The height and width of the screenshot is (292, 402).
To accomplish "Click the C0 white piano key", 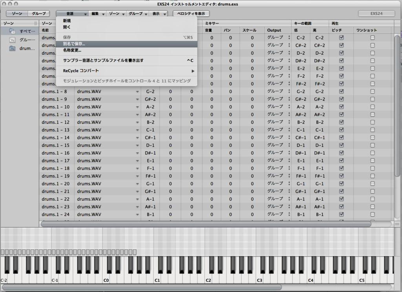I will (106, 278).
